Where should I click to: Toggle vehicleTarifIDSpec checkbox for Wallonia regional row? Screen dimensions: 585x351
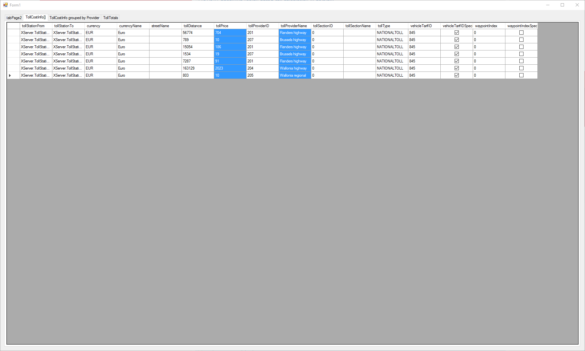[x=457, y=75]
